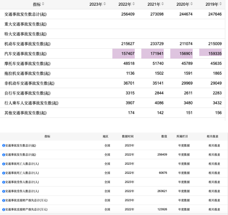Select row label 机动车交通事故发生数(起)

pos(27,44)
